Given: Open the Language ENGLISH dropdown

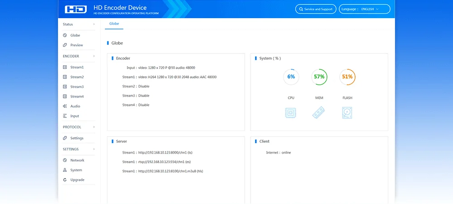Looking at the screenshot, I should (x=365, y=9).
